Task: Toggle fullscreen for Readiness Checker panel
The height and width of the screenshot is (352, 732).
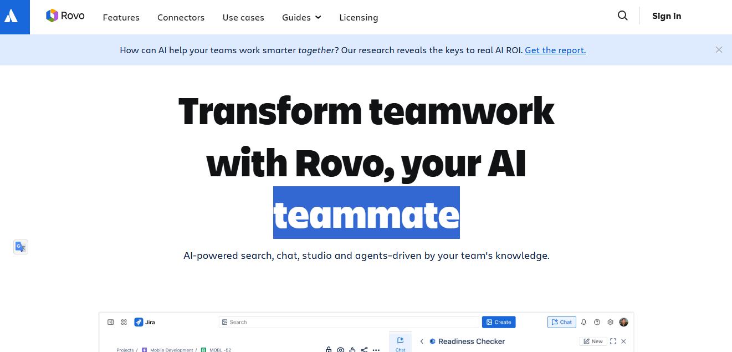Action: [613, 341]
